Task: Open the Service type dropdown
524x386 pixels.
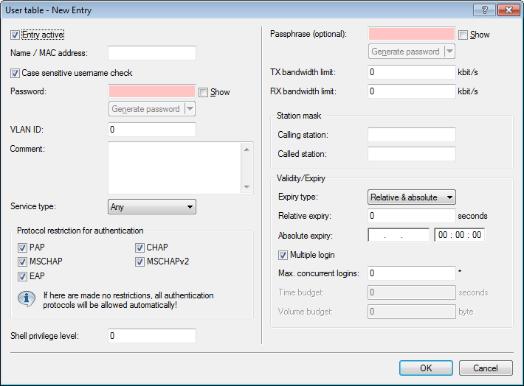Action: tap(151, 207)
